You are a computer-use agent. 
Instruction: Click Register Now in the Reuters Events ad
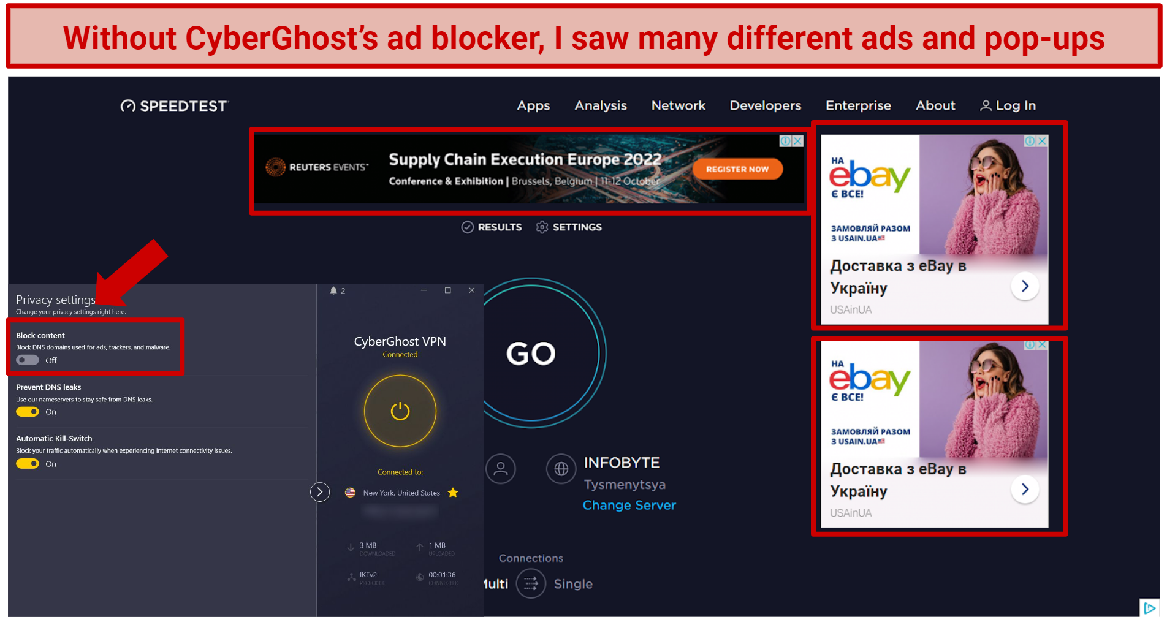click(x=737, y=169)
